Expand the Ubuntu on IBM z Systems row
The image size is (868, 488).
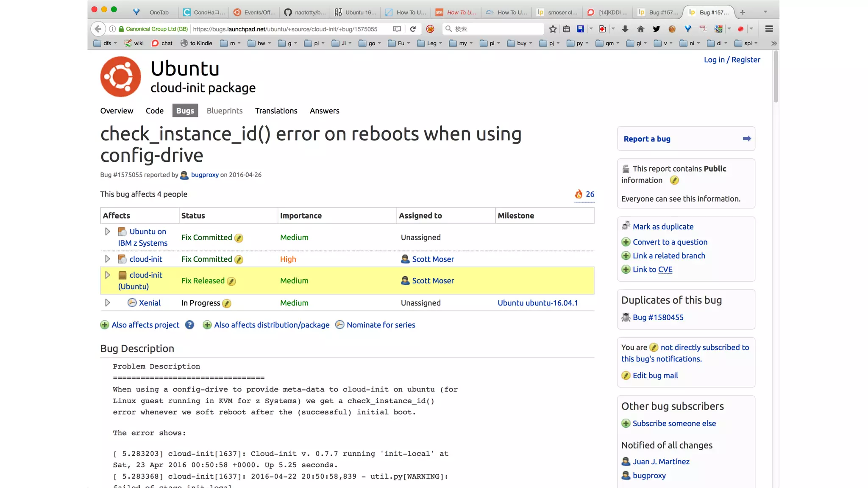point(108,232)
